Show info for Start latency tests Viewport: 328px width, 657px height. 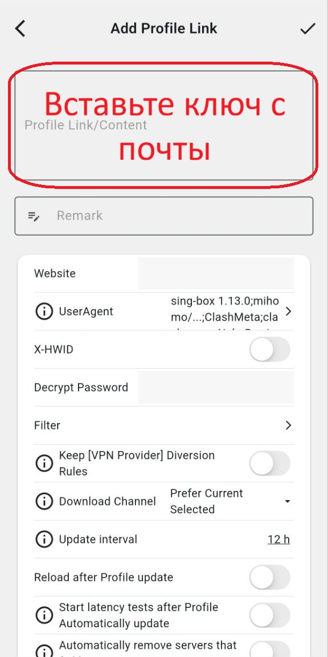[44, 615]
